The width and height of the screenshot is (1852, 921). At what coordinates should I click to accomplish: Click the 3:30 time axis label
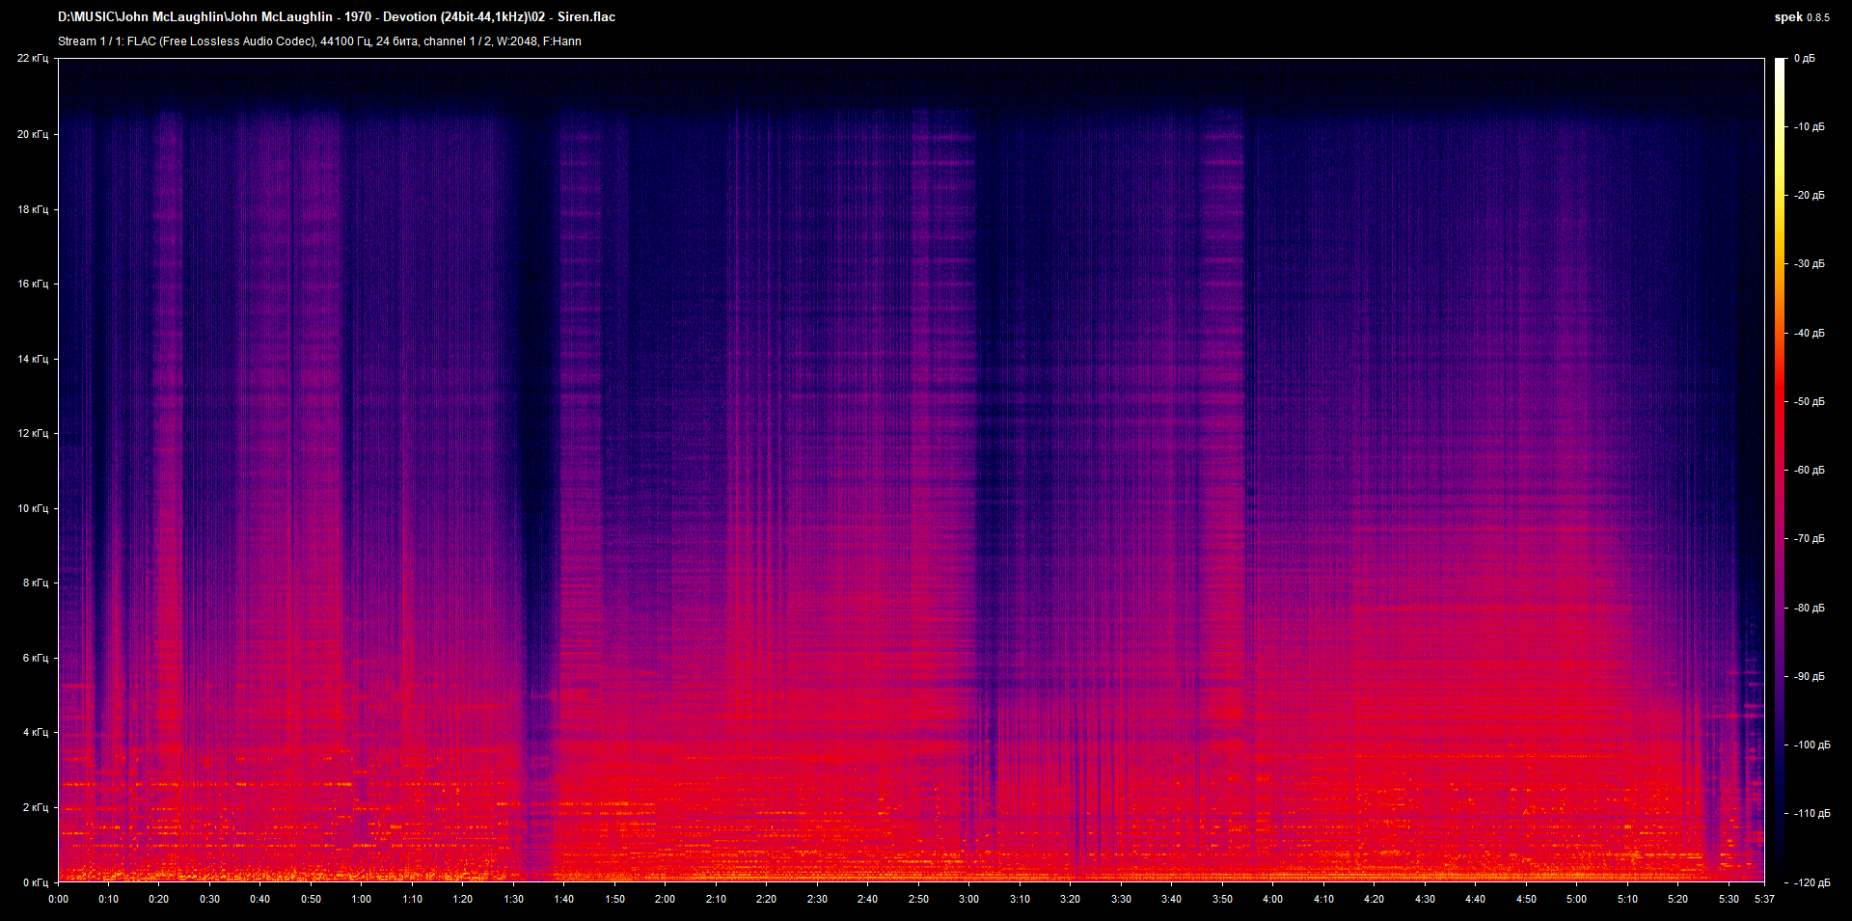[x=1121, y=899]
